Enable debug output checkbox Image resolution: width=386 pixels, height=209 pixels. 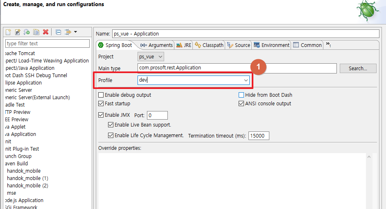[101, 95]
